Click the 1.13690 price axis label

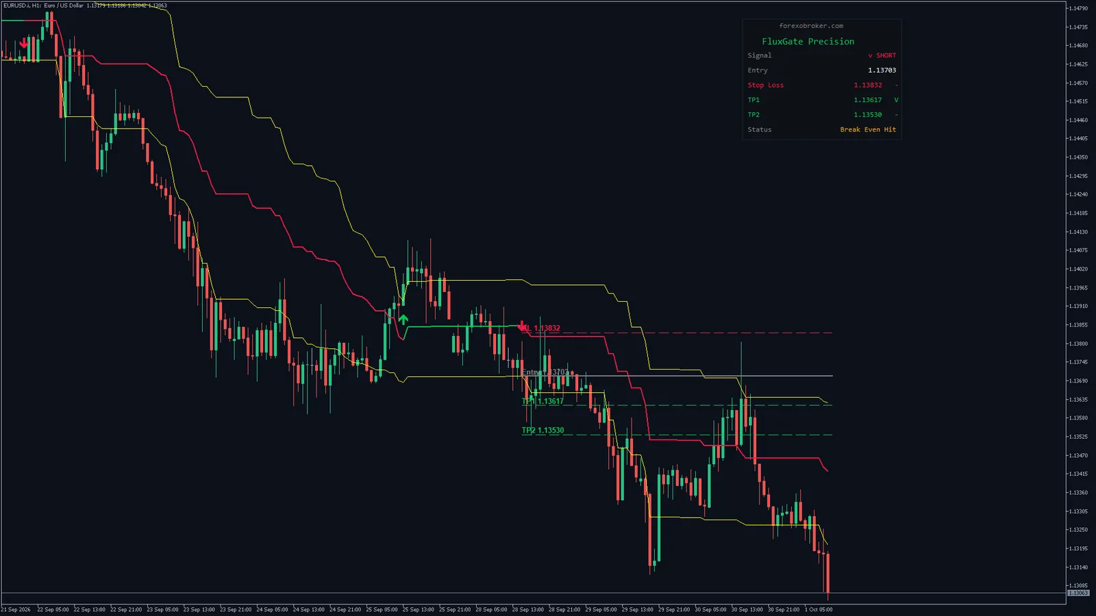click(x=1078, y=381)
